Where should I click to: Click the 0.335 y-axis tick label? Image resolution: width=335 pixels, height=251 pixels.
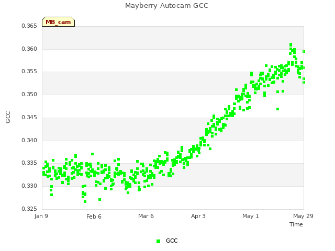click(29, 163)
